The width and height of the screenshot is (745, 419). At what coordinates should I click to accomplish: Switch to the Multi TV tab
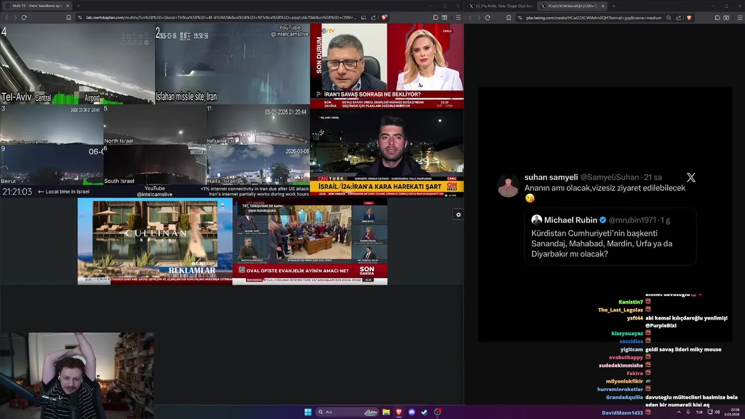pos(37,6)
